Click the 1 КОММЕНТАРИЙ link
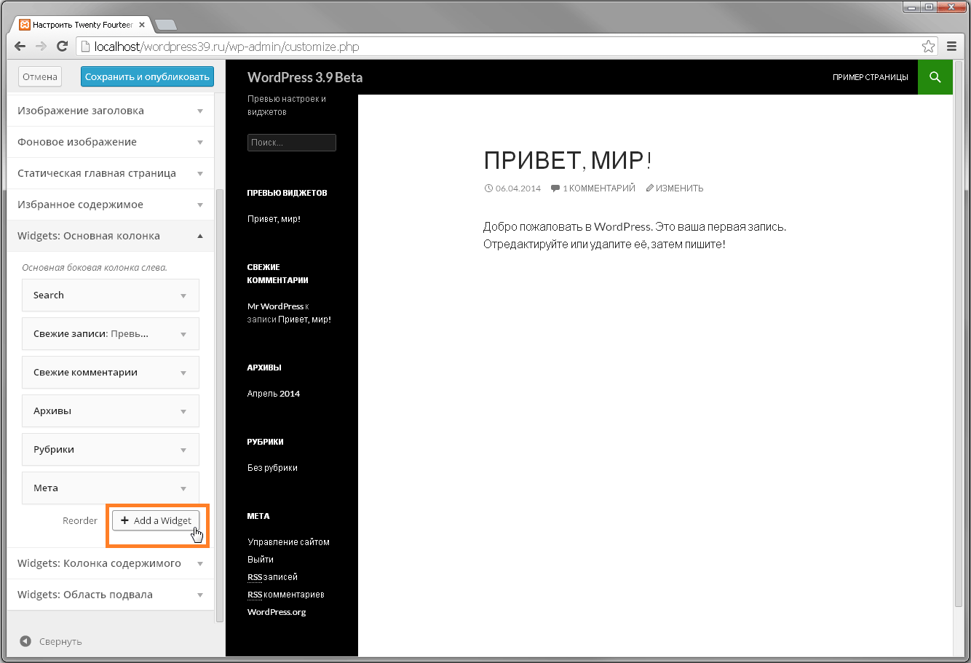 click(x=599, y=188)
